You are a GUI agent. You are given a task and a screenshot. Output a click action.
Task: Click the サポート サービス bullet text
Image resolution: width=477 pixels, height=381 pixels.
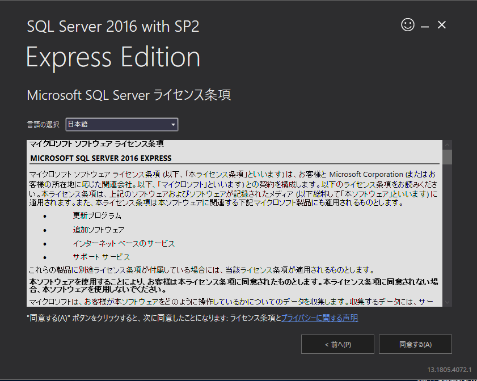click(x=101, y=257)
